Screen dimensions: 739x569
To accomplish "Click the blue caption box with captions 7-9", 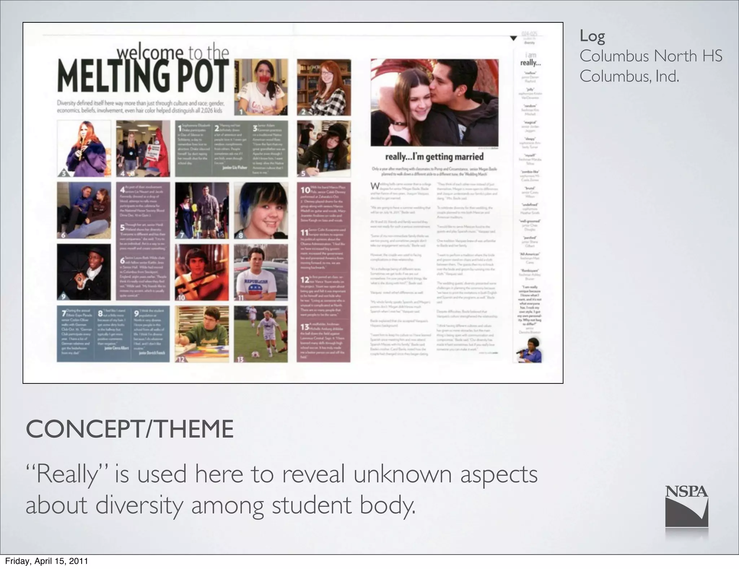I will (x=113, y=334).
